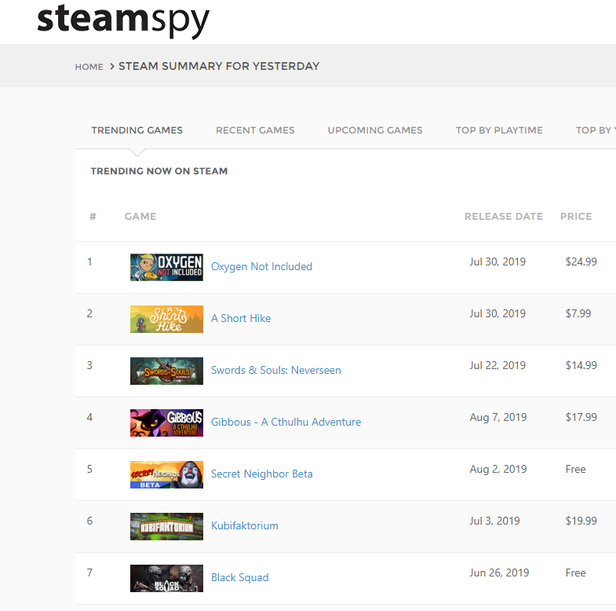Click the Free price of Black Squad
This screenshot has width=616, height=611.
[x=575, y=573]
